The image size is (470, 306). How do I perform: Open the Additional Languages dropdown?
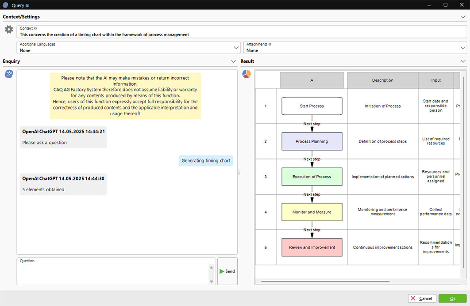point(128,48)
